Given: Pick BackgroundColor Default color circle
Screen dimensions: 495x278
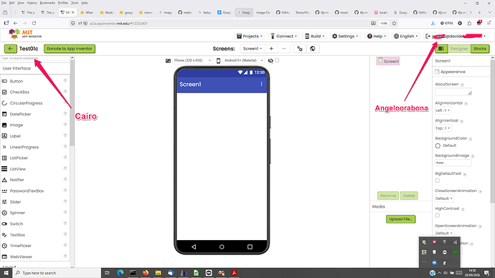Looking at the screenshot, I should point(438,145).
